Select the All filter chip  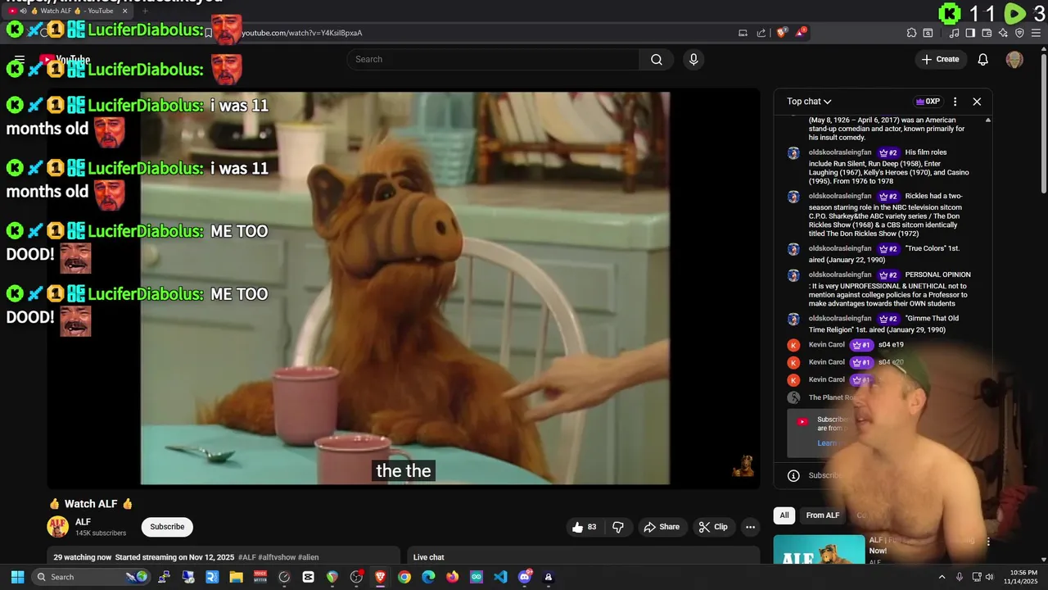[784, 515]
